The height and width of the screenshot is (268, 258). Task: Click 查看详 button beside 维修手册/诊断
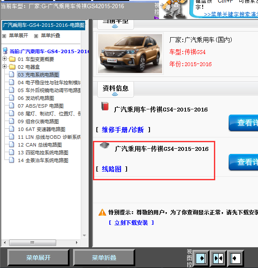coord(243,123)
